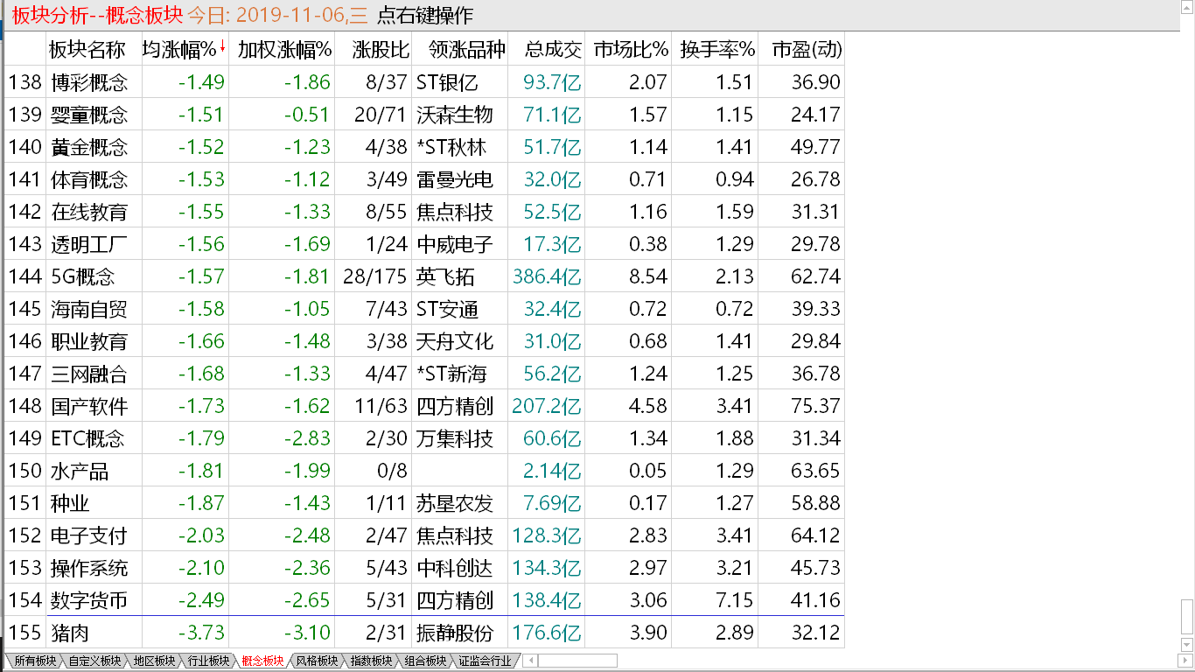Switch to the 风格板块 tab
Viewport: 1195px width, 672px height.
(317, 661)
